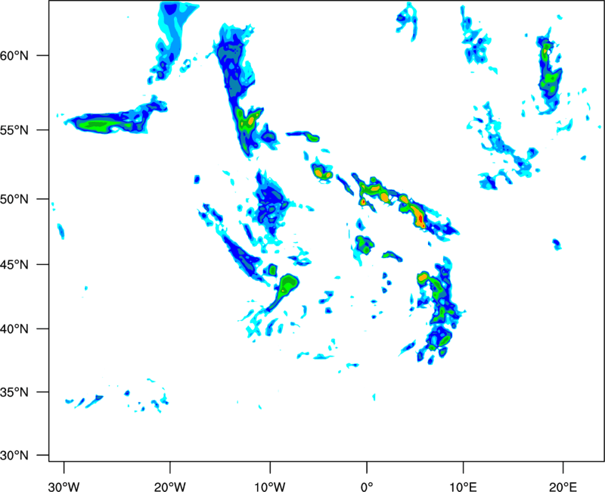Click the 10°W longitude label
This screenshot has width=605, height=492.
click(x=270, y=487)
